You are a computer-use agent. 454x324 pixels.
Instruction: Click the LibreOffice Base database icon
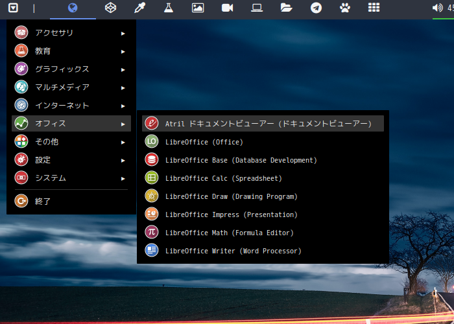(x=152, y=159)
